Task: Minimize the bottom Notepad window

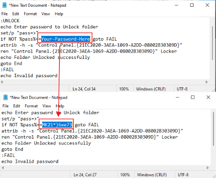Action: pyautogui.click(x=177, y=97)
